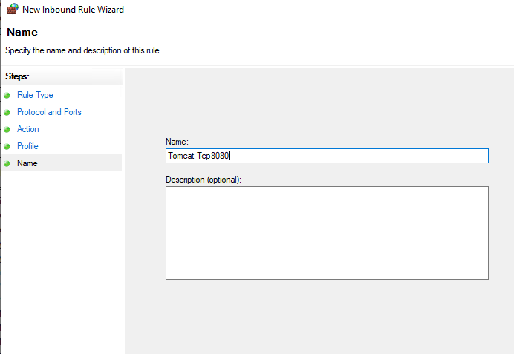Click green bullet beside Profile step
Screen dimensions: 514x354
click(x=7, y=146)
